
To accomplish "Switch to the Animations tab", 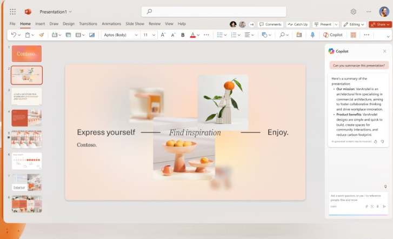I will click(x=111, y=24).
